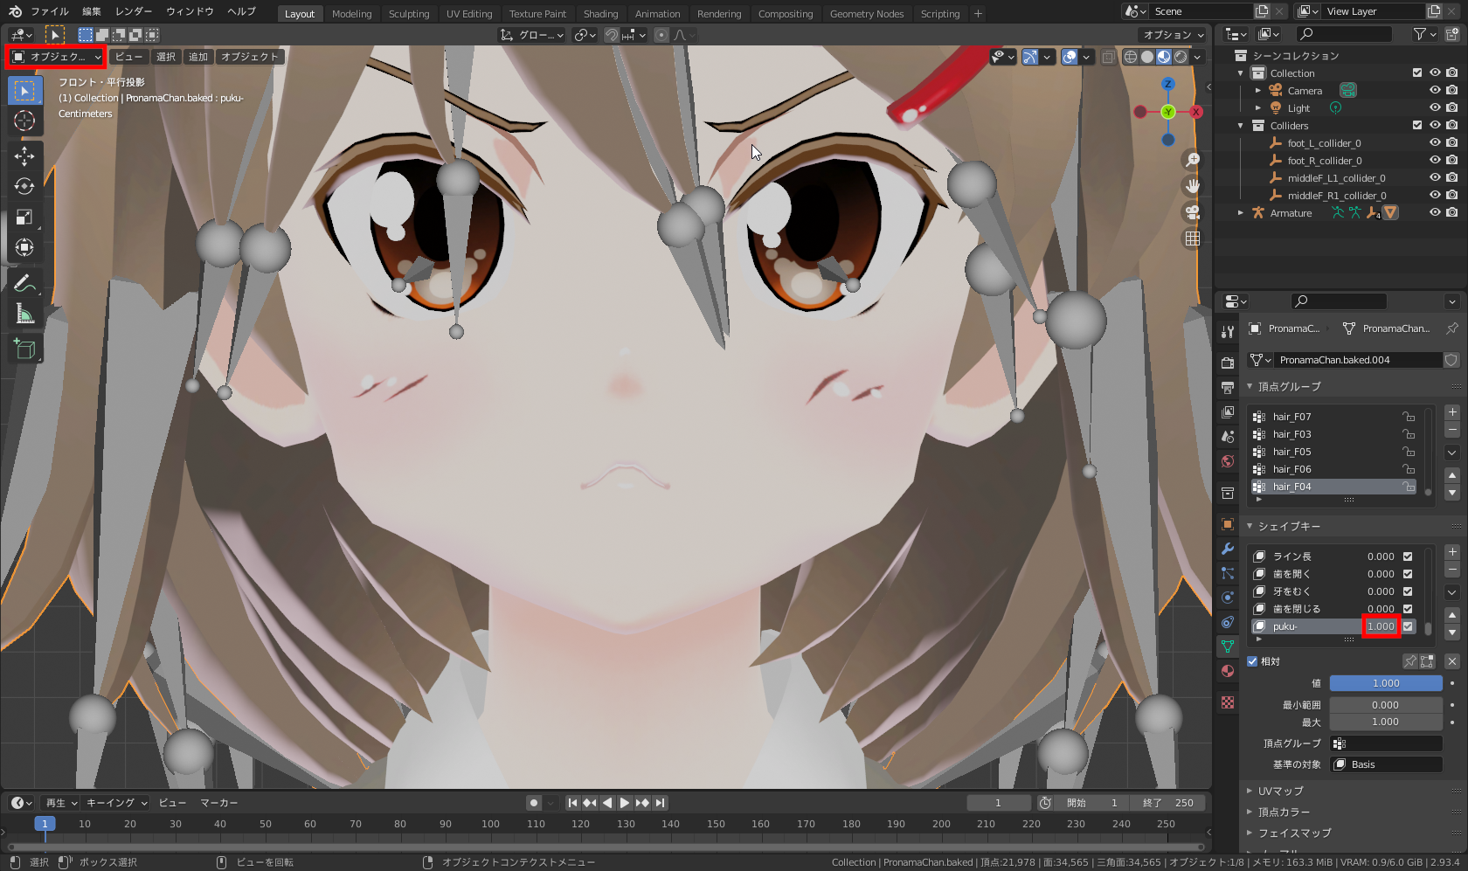
Task: Activate the Rotate tool
Action: 24,186
